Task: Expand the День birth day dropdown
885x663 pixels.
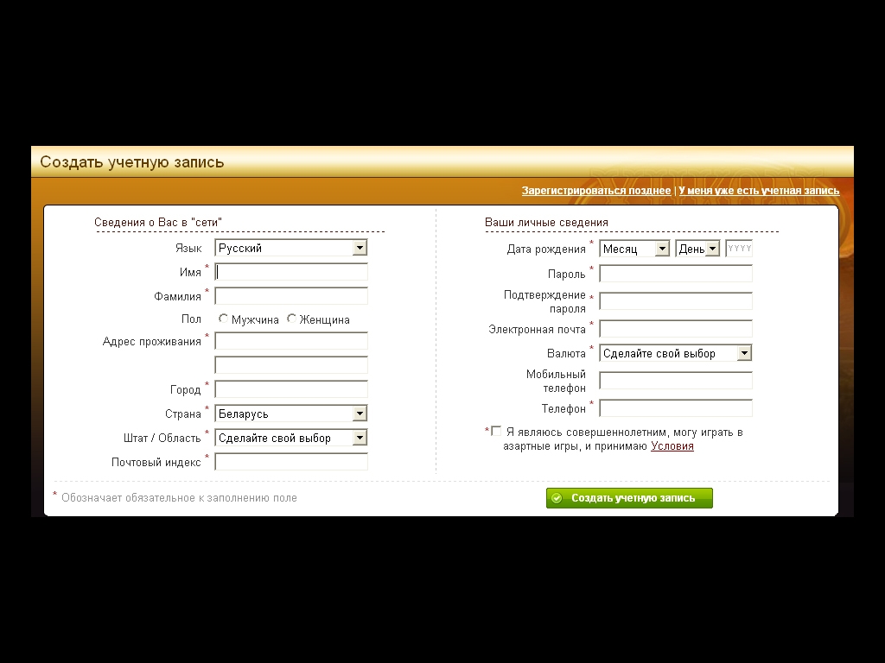Action: [697, 249]
